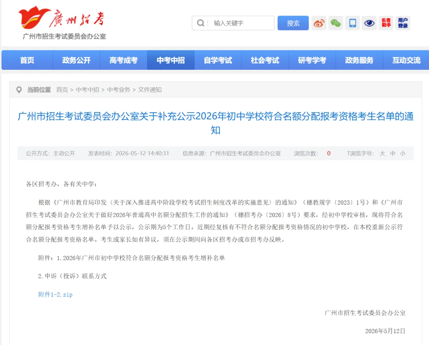Click the 各区招考办，各有关中学 salutation line

[x=61, y=184]
